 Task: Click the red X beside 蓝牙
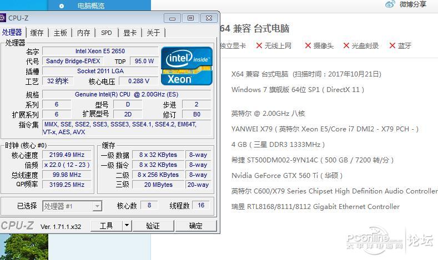coord(392,45)
